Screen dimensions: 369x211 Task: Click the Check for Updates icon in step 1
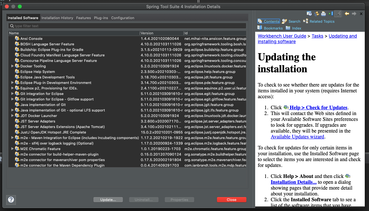[286, 108]
